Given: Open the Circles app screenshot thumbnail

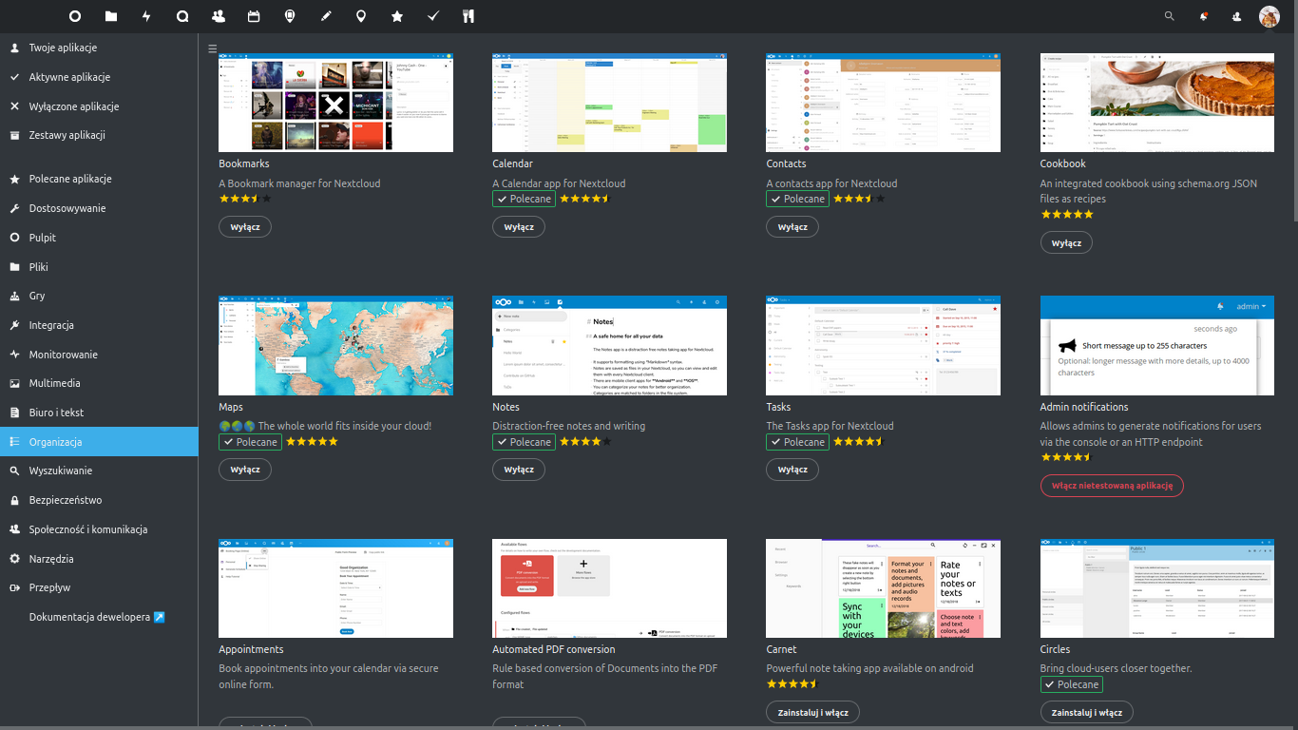Looking at the screenshot, I should [1157, 588].
